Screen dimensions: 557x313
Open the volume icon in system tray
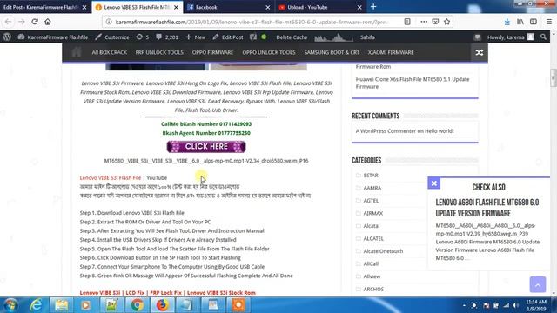point(516,305)
